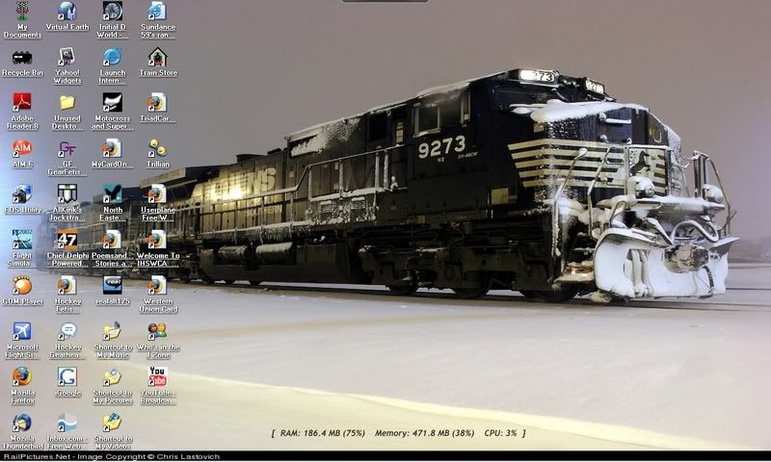
Task: Click the RAM and CPU usage readout
Action: pyautogui.click(x=398, y=434)
